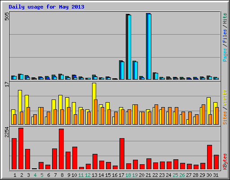Click day 1 on the x-axis
Viewport: 230px width, 180px height.
[x=15, y=175]
